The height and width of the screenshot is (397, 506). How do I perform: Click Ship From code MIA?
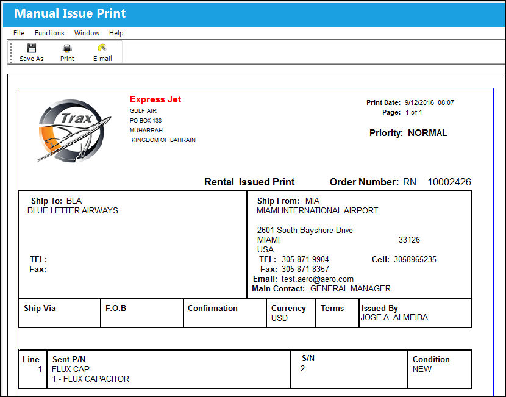pyautogui.click(x=312, y=201)
